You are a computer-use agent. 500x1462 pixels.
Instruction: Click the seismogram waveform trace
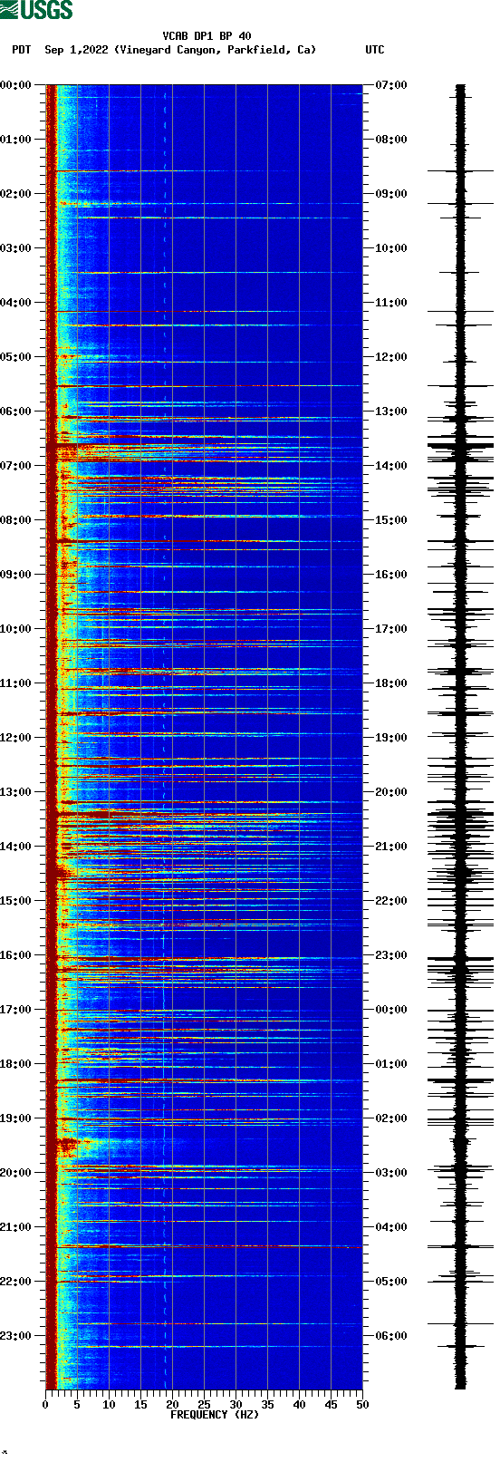coord(460,737)
